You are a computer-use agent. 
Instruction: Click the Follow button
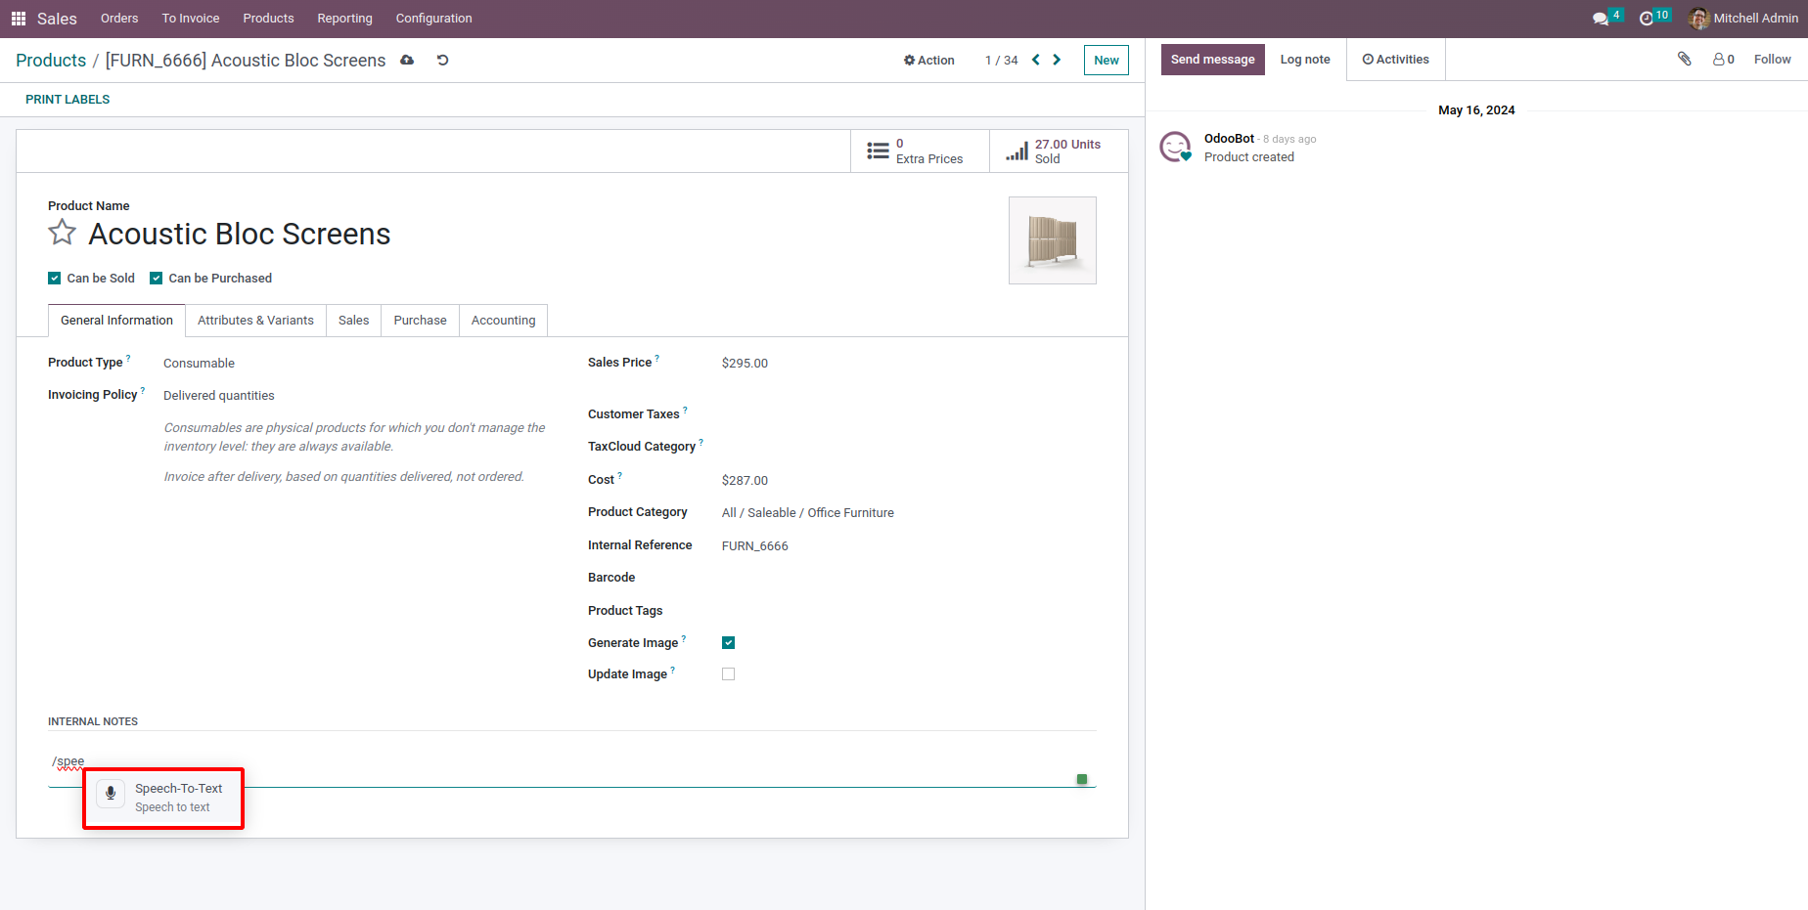coord(1773,60)
